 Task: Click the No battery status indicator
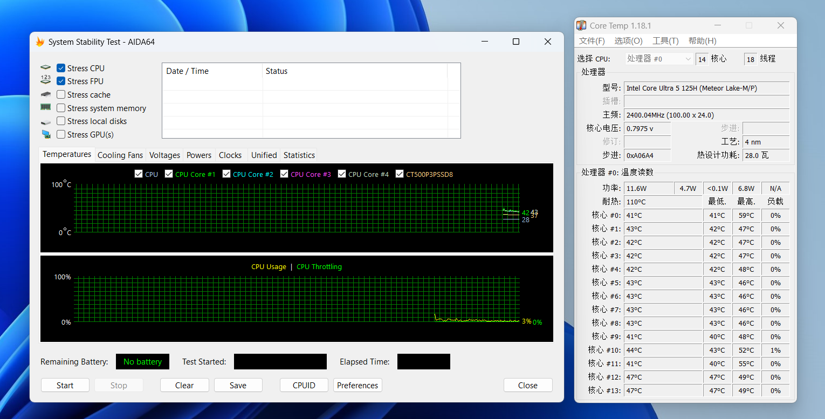click(x=142, y=362)
